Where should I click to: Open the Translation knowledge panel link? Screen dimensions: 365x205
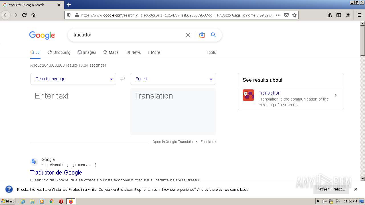269,93
